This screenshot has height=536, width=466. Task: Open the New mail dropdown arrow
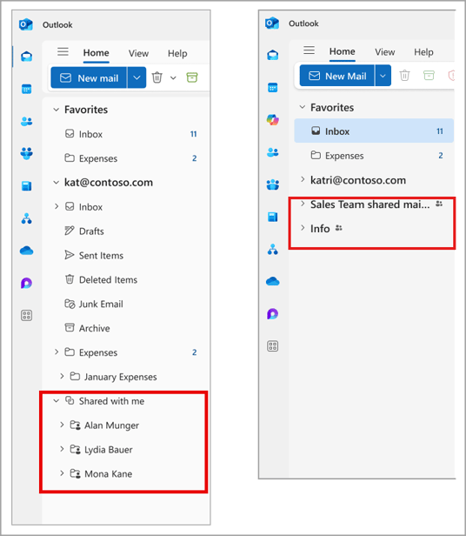coord(136,77)
